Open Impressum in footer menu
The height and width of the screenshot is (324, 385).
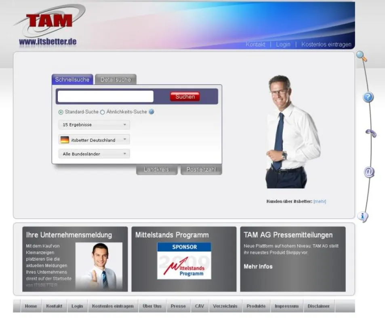pos(286,306)
